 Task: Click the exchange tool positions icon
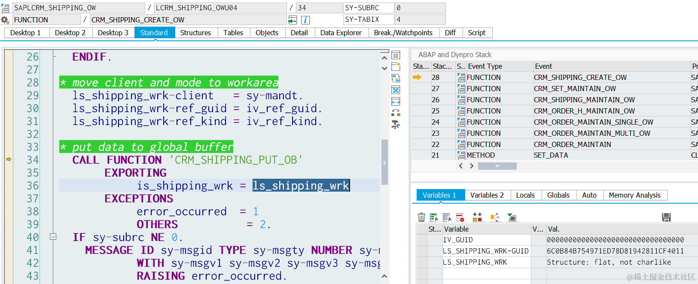pos(396,113)
